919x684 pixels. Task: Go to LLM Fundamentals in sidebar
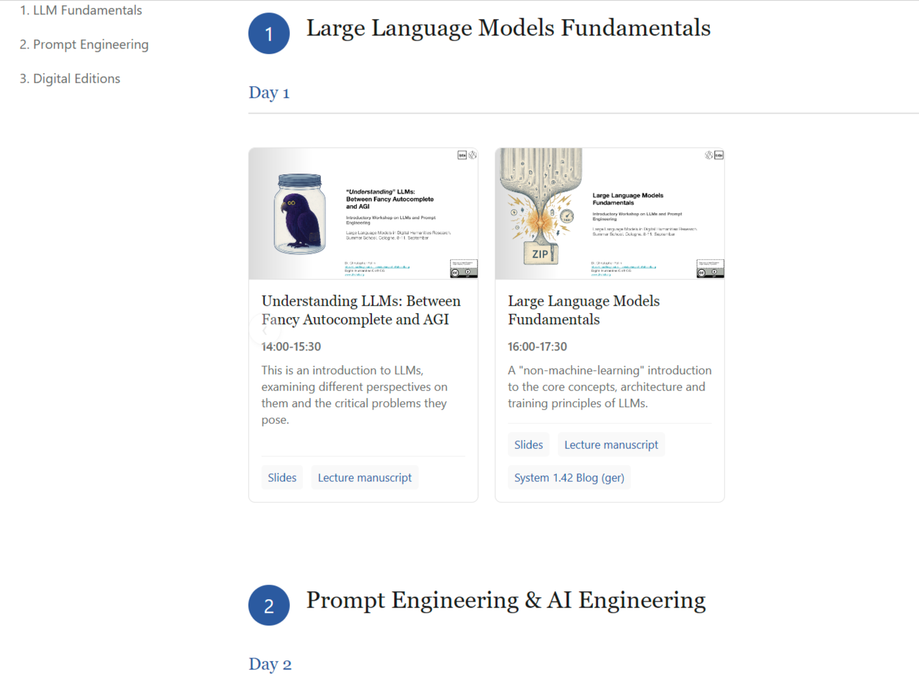pyautogui.click(x=81, y=11)
